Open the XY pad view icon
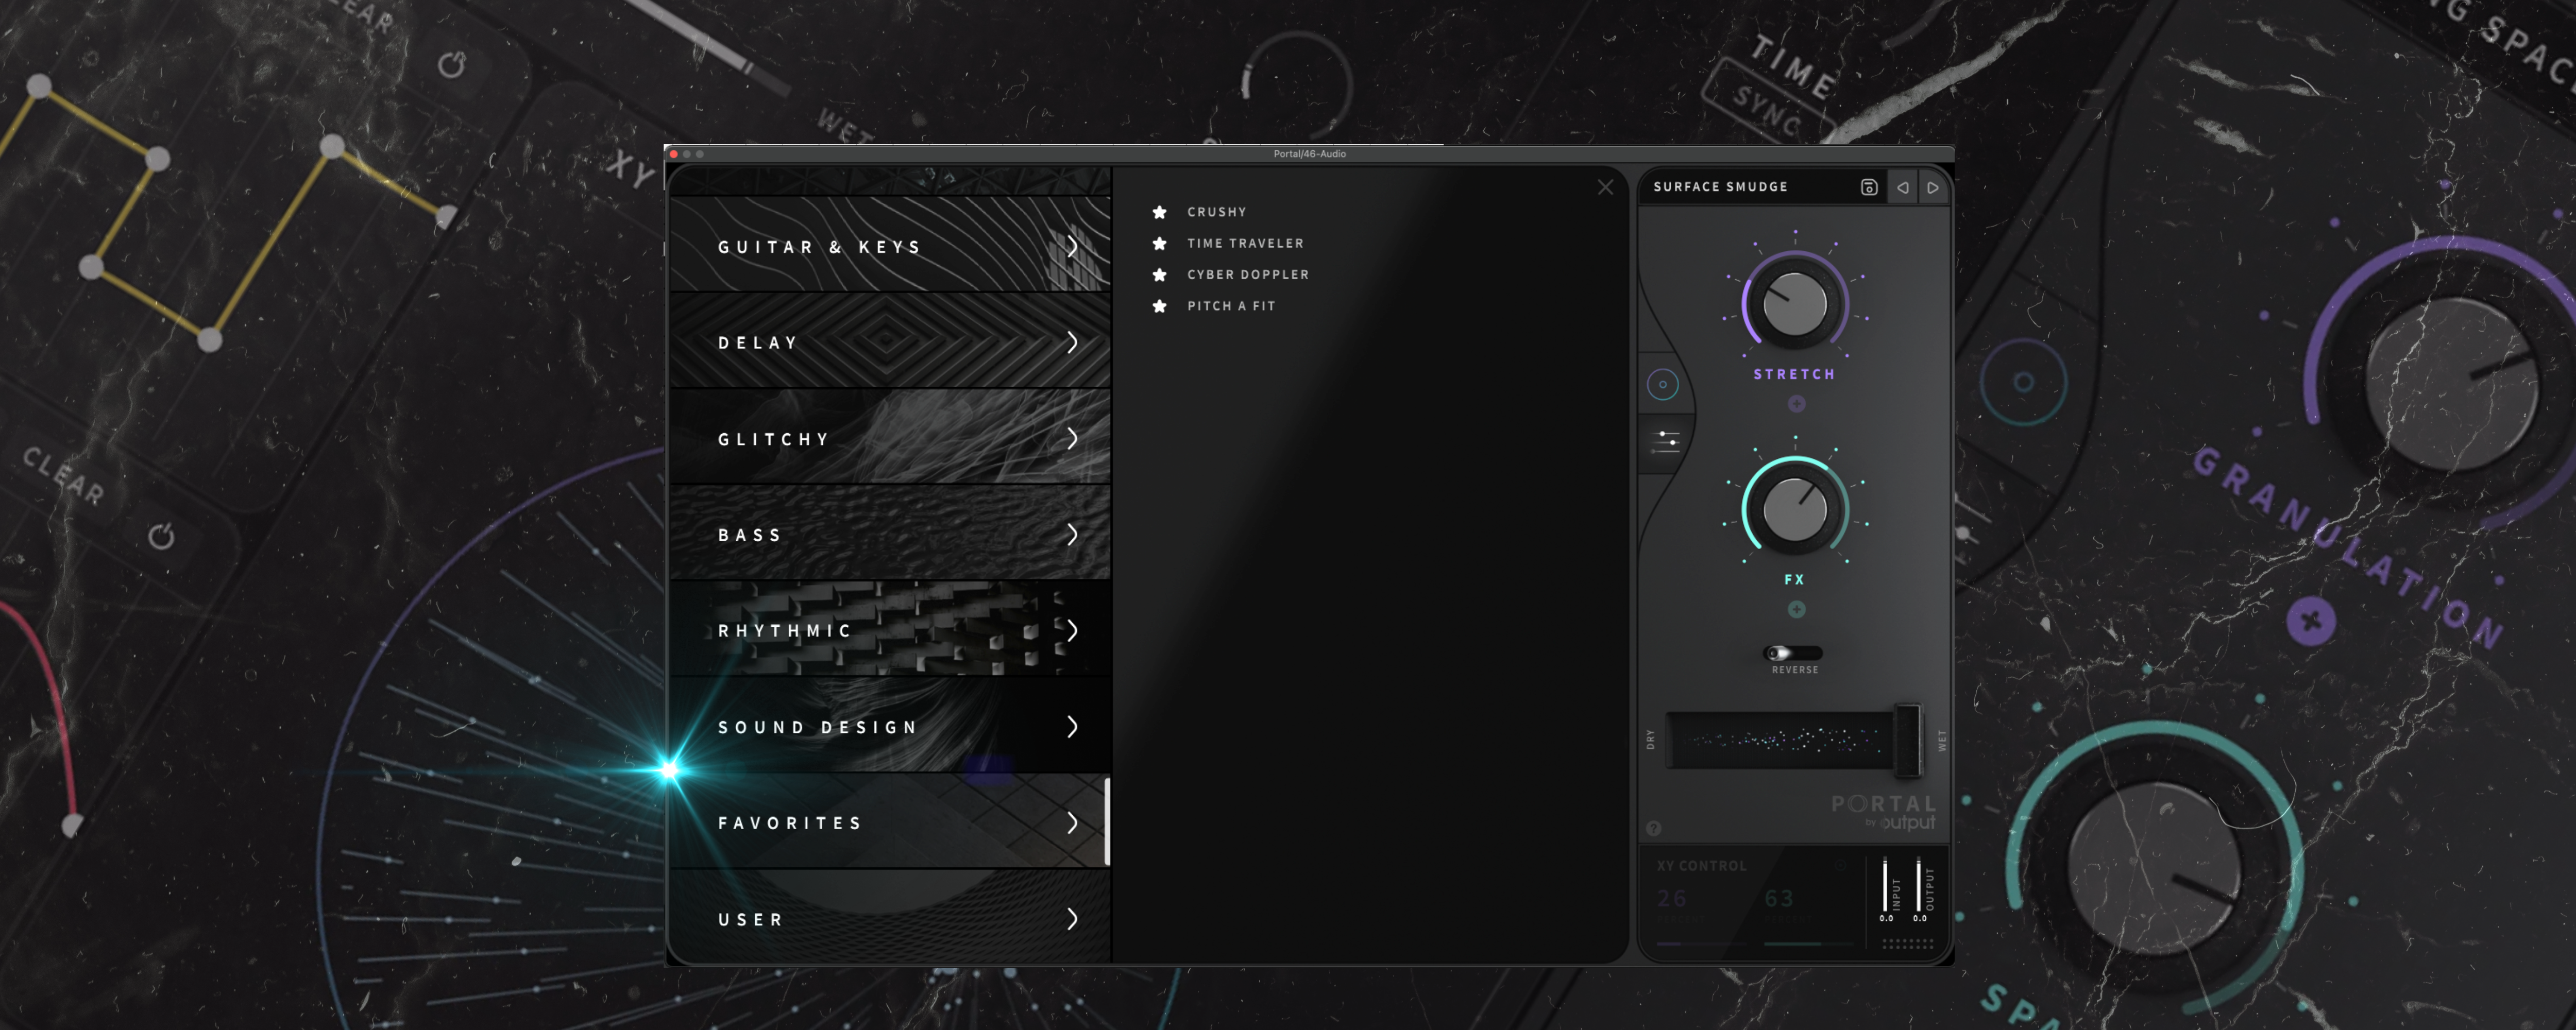Viewport: 2576px width, 1030px height. (1663, 384)
